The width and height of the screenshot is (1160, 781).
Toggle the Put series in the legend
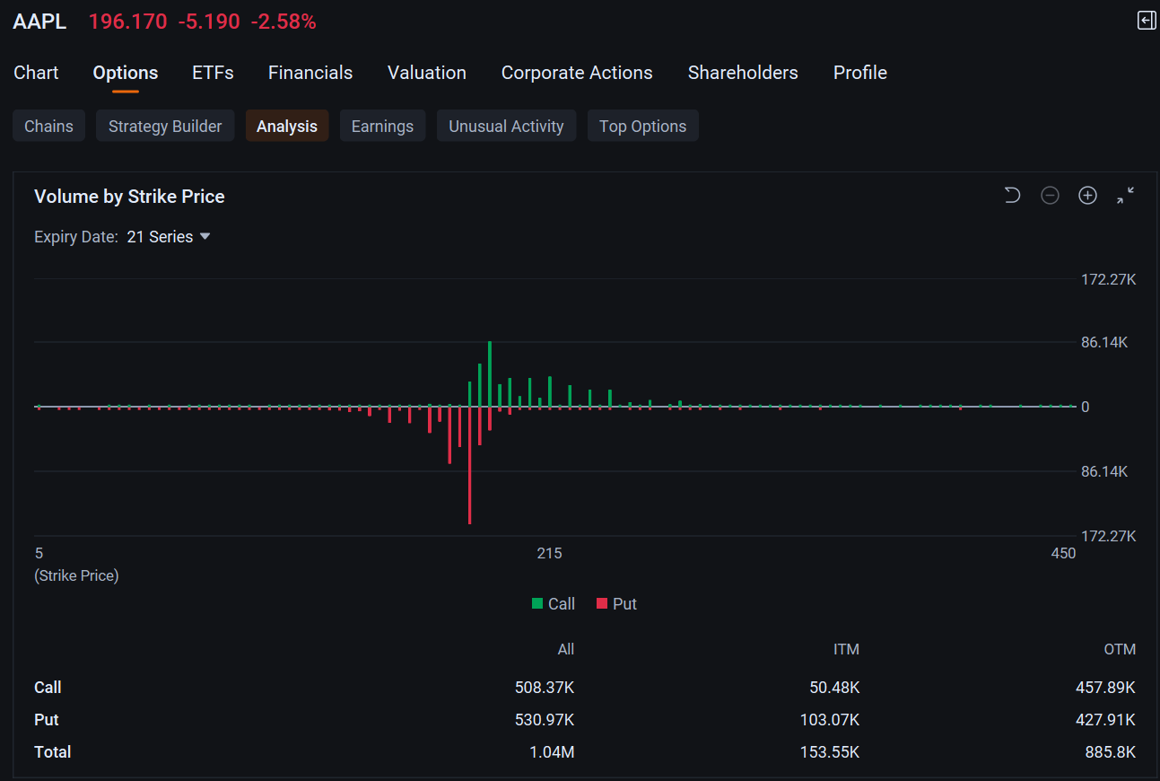[616, 604]
